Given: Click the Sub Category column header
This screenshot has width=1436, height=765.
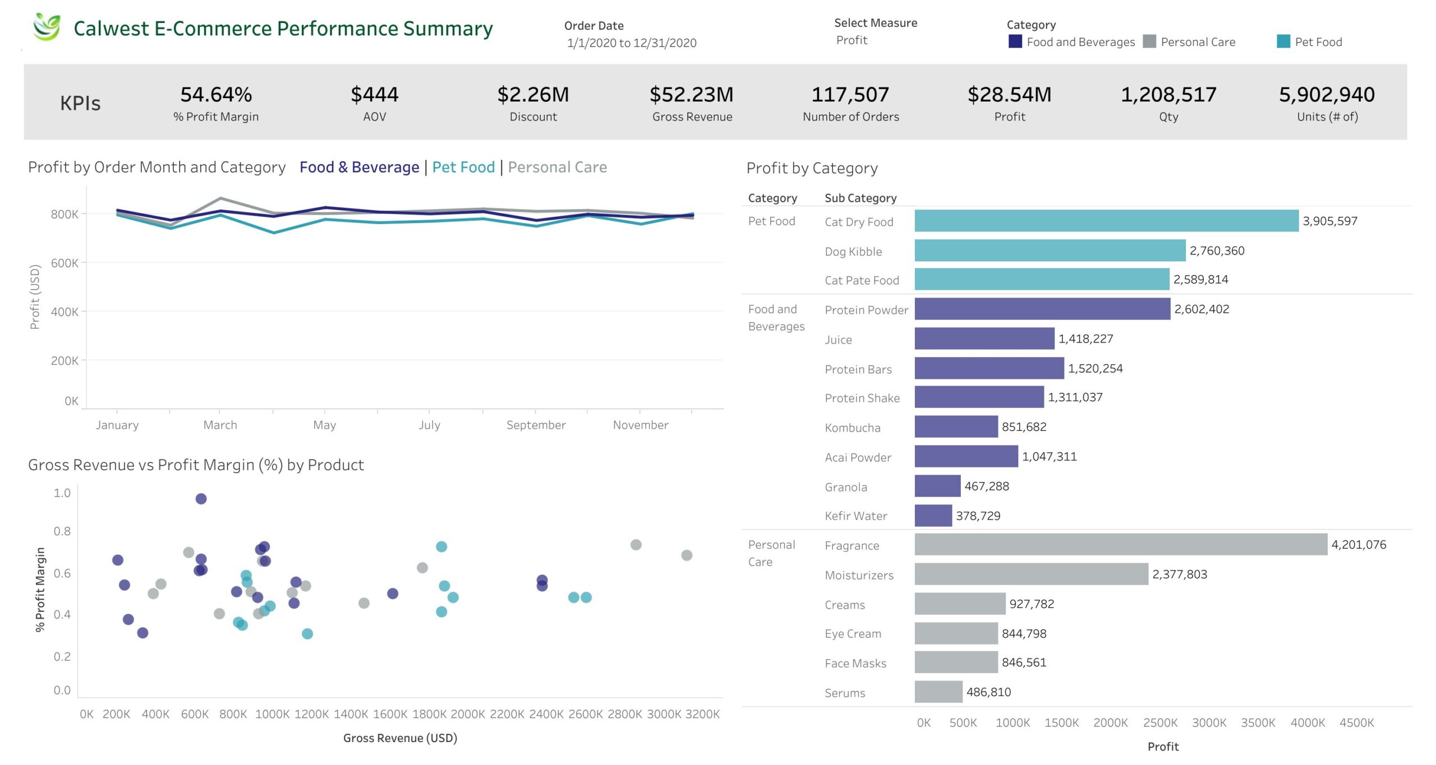Looking at the screenshot, I should pyautogui.click(x=860, y=198).
